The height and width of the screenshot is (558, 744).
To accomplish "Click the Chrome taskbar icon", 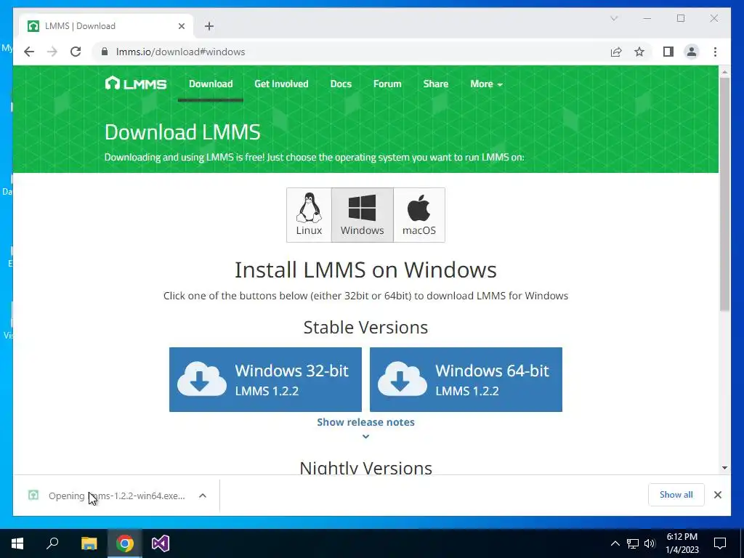I will click(125, 543).
